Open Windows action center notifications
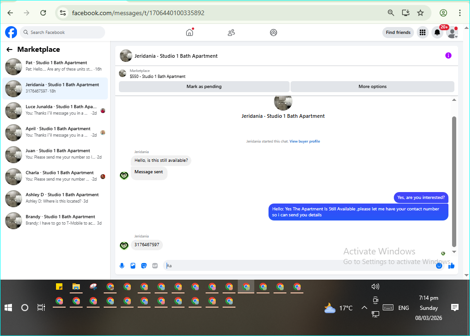 [455, 308]
